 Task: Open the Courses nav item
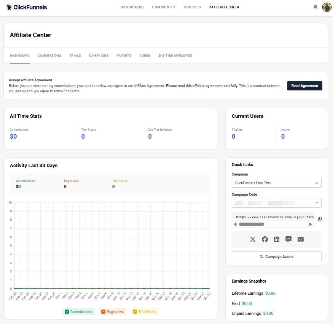[192, 7]
